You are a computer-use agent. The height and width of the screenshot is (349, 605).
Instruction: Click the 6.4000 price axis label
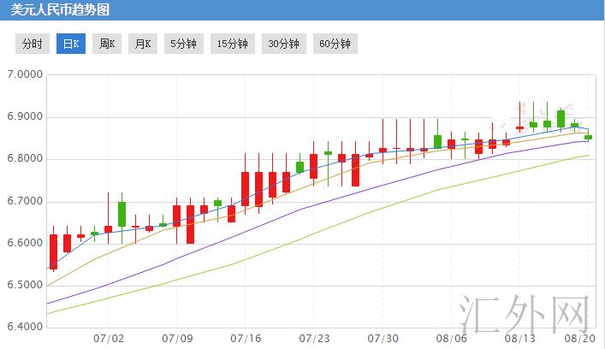coord(24,328)
